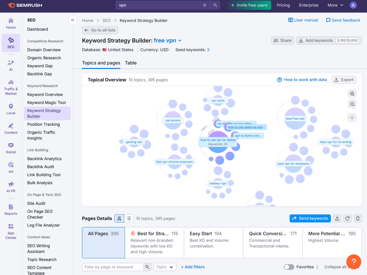Click the fit-to-center map icon
367x275 pixels.
[352, 117]
